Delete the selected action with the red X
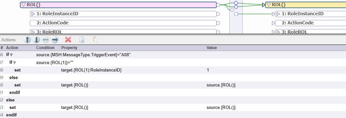Screen dimensions: 346x118 coord(68,40)
